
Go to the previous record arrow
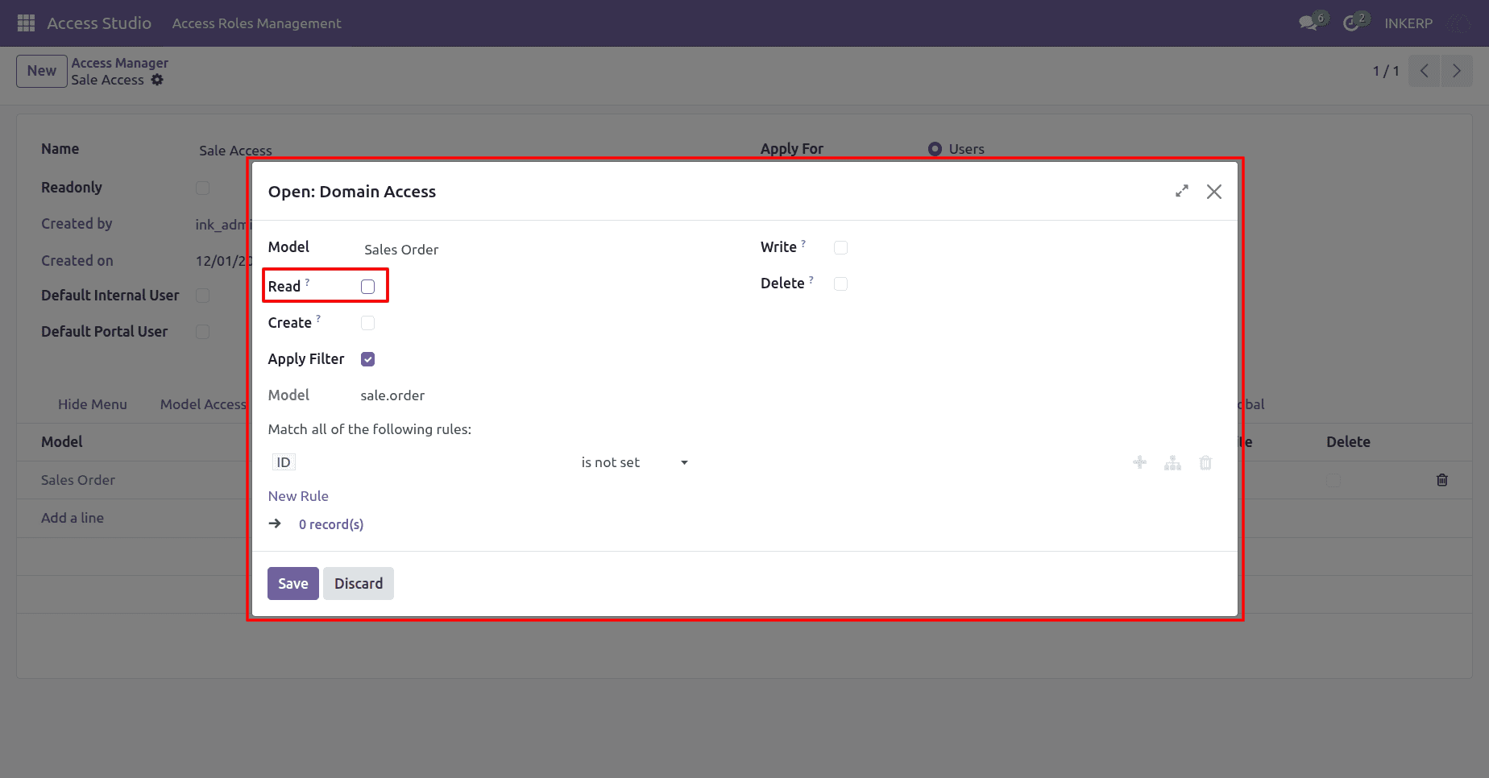click(1425, 71)
